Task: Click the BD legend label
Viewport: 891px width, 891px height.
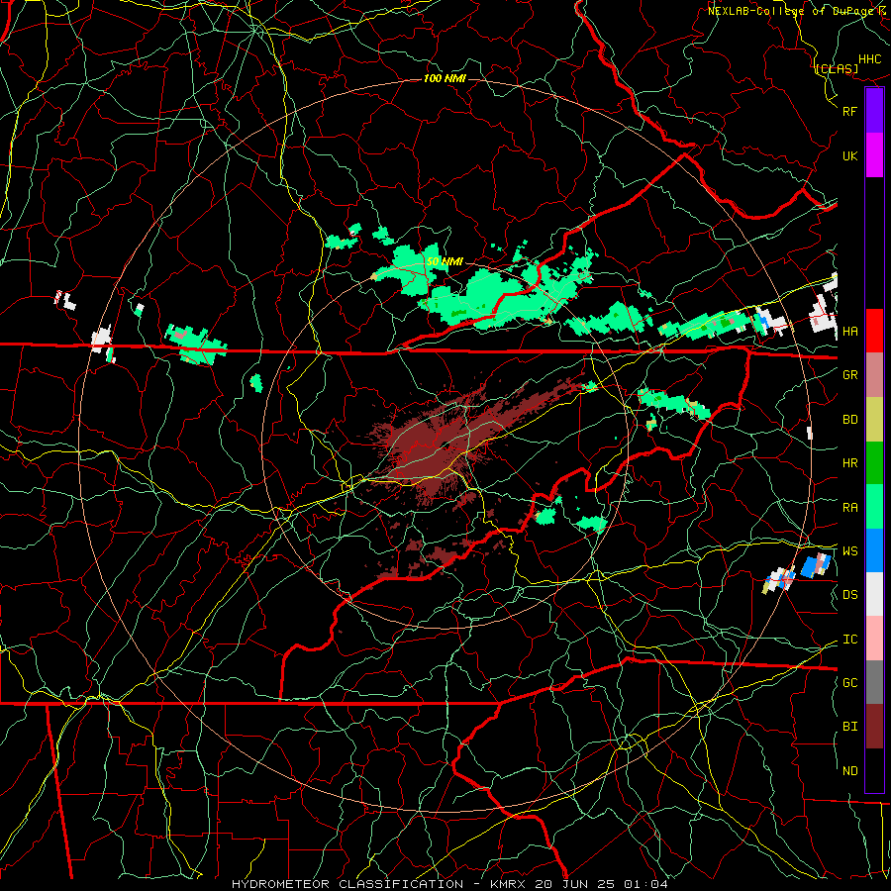Action: pos(849,420)
